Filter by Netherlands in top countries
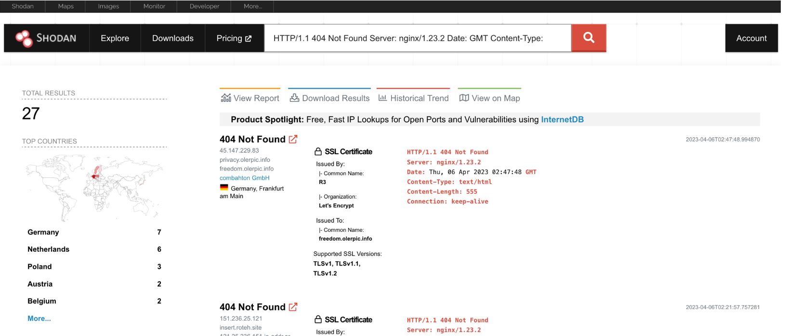Screen dimensions: 788x336 (x=94, y=249)
